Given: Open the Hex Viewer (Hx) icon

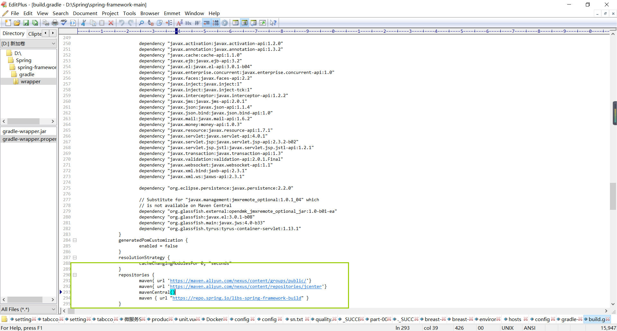Looking at the screenshot, I should coord(189,23).
